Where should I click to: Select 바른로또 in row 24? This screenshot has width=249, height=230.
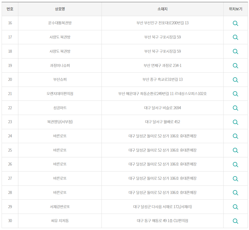pyautogui.click(x=60, y=136)
